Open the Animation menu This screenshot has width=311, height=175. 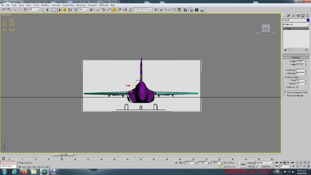(56, 5)
